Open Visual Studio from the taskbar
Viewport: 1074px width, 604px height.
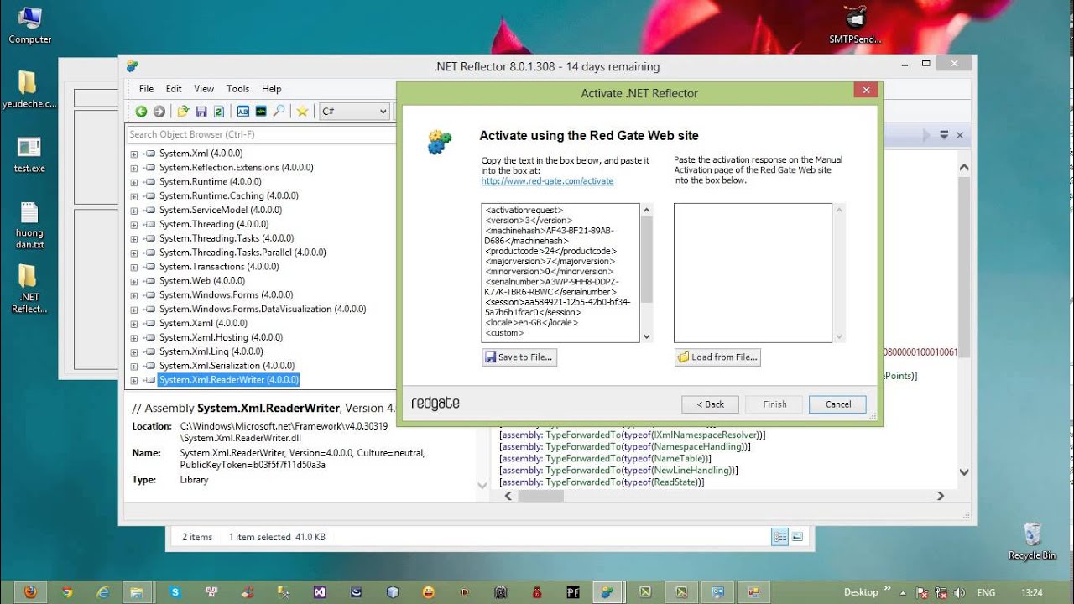320,592
